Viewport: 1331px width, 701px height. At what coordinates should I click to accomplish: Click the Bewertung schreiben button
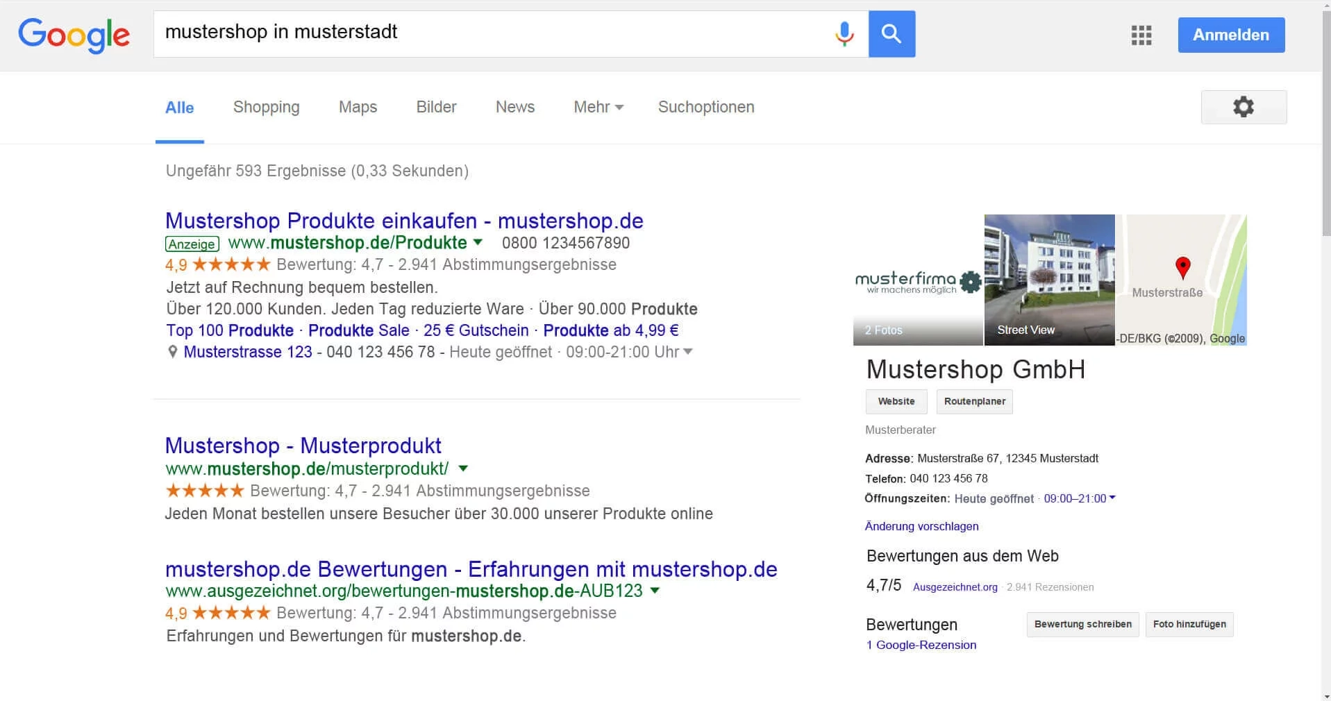click(1082, 624)
